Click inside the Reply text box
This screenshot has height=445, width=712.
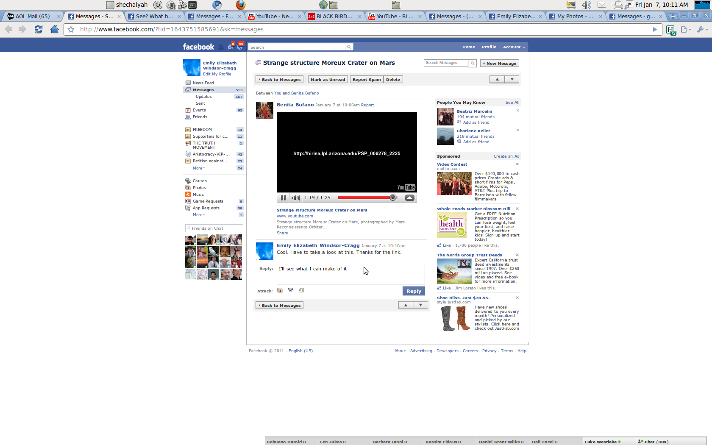pyautogui.click(x=351, y=275)
